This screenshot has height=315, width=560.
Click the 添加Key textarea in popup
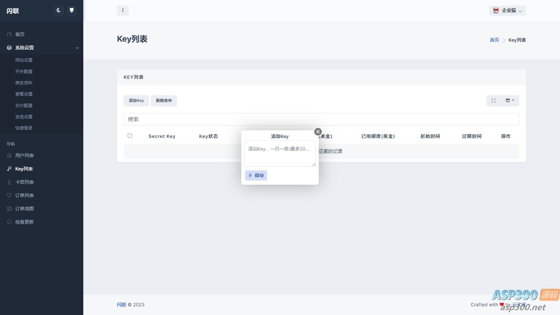tap(280, 153)
